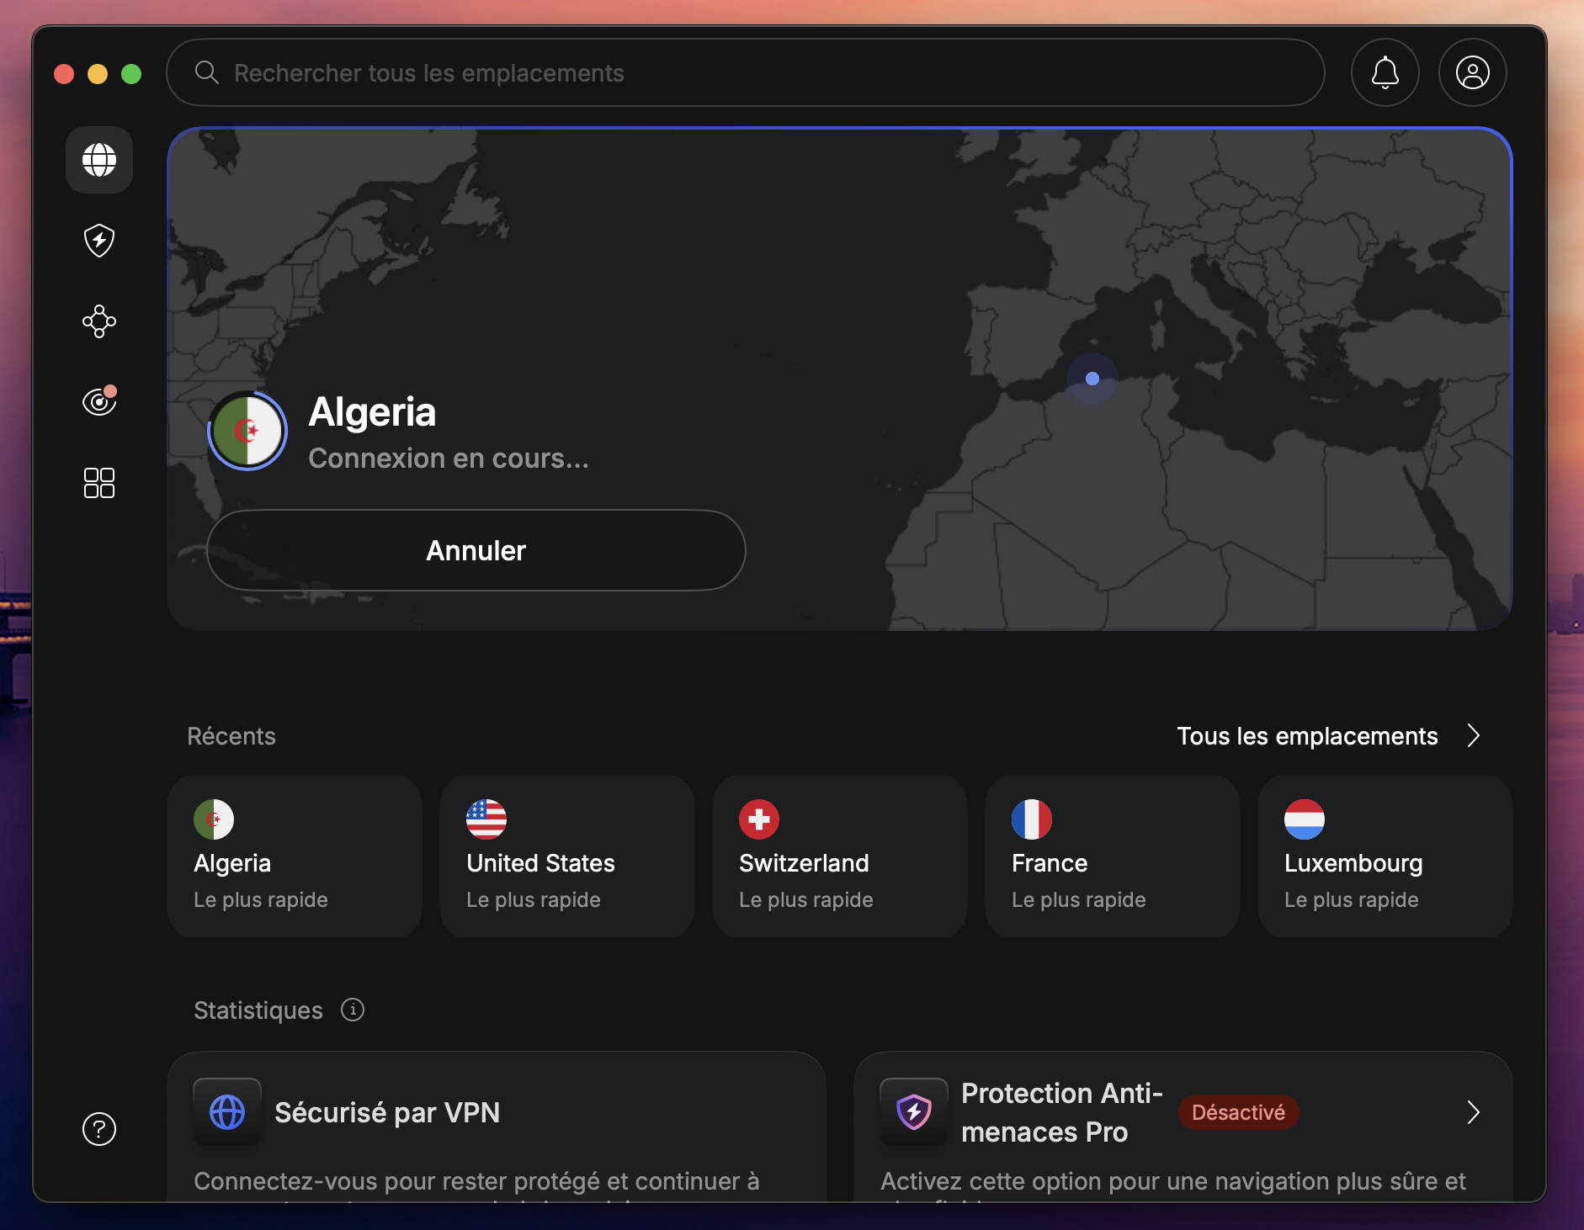1584x1230 pixels.
Task: Open help via the question mark icon
Action: coord(100,1130)
